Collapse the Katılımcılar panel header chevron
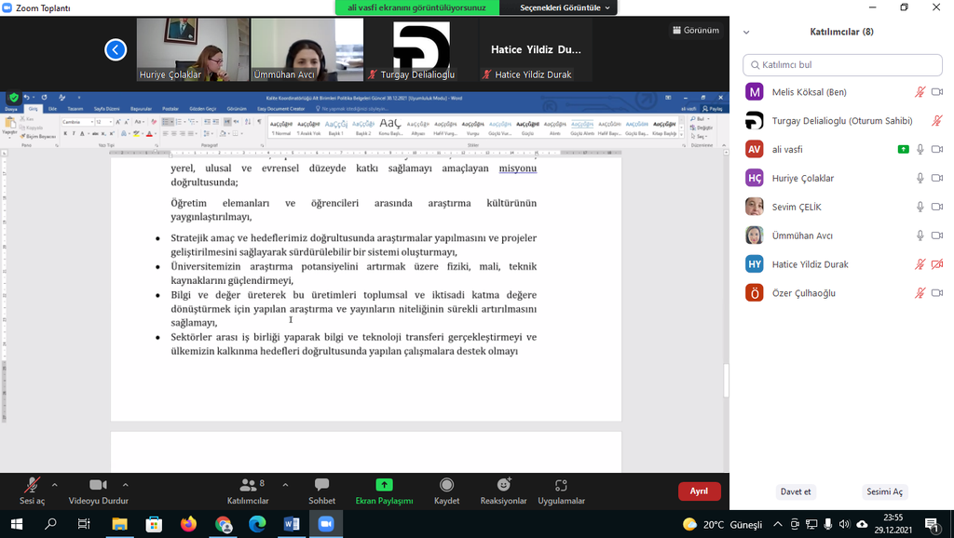 [746, 32]
